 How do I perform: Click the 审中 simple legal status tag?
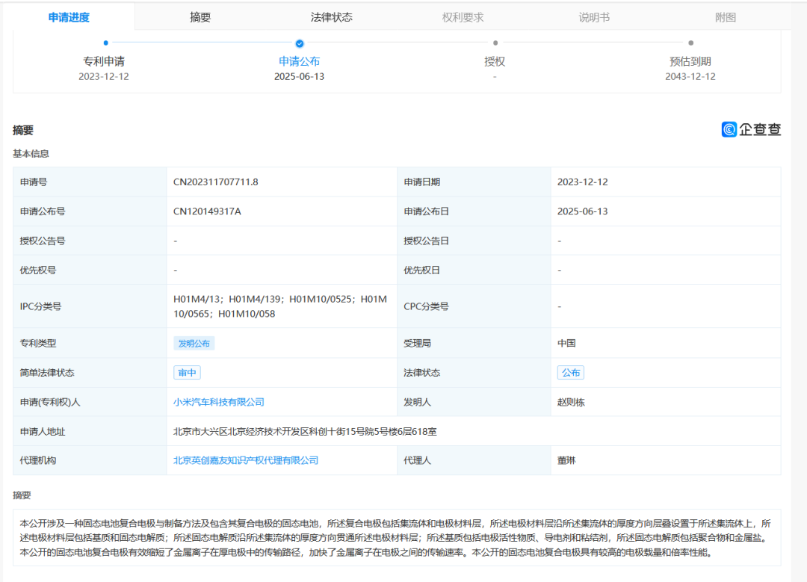(x=187, y=373)
